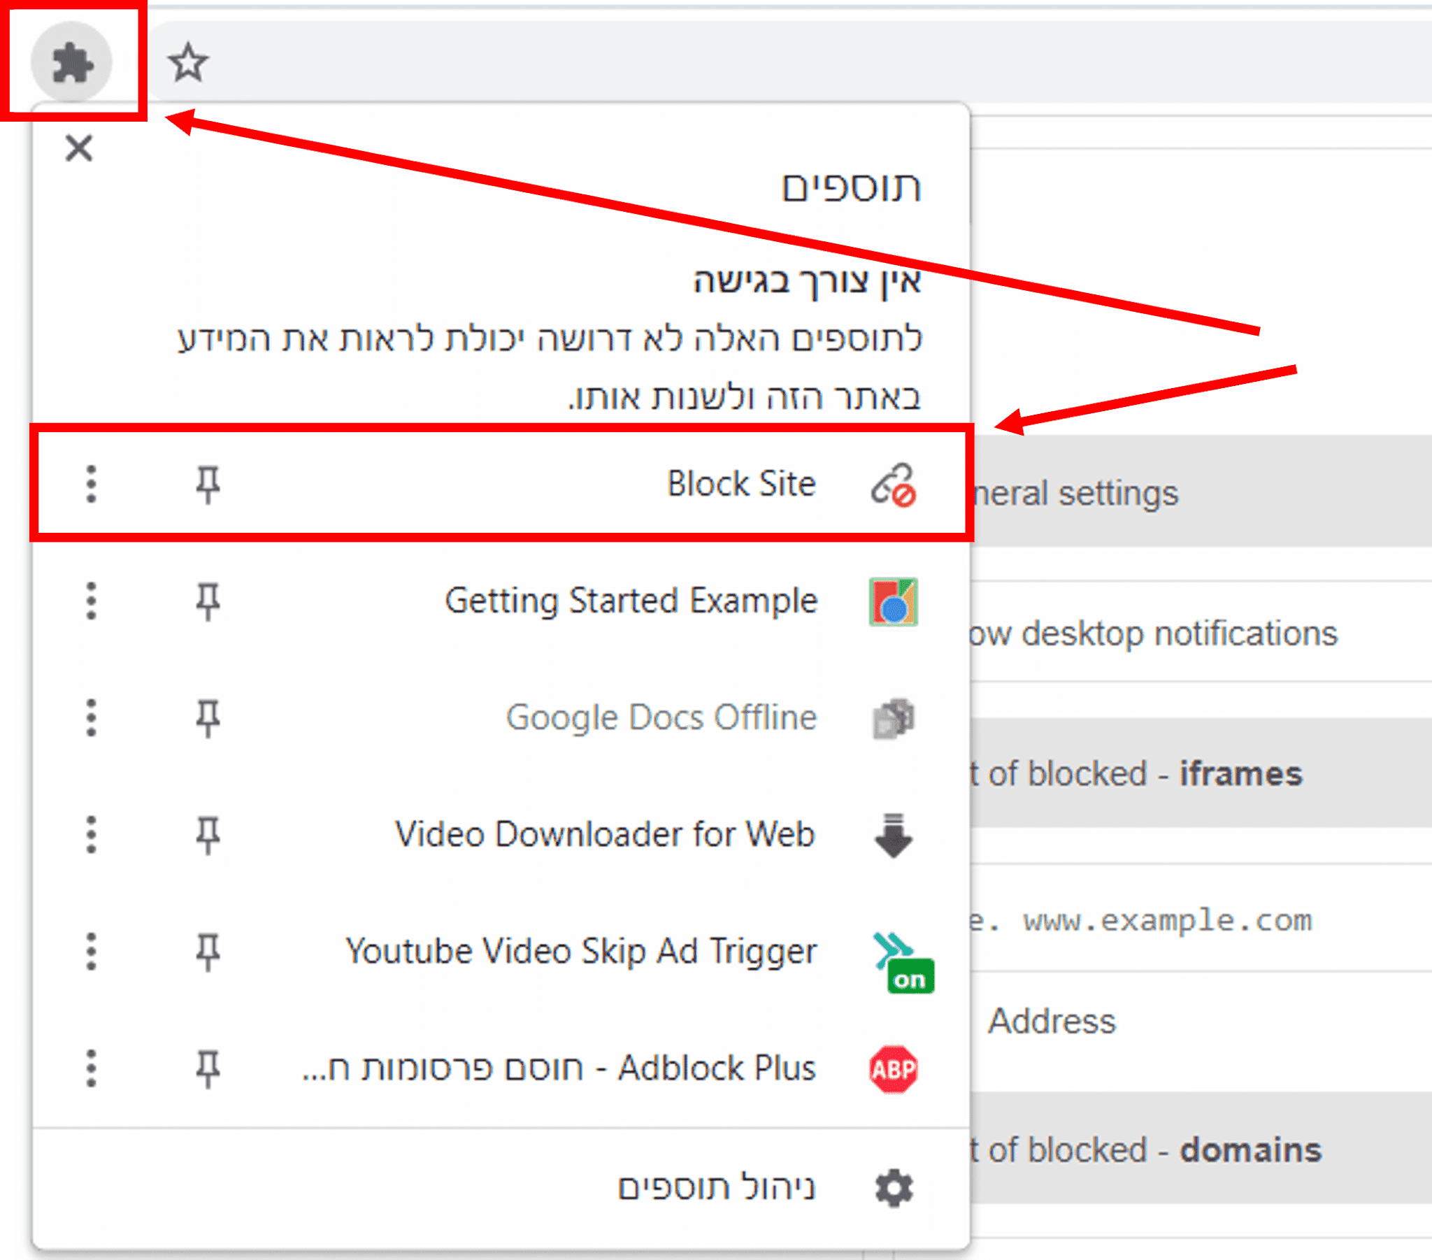Bookmark this page with the star icon
This screenshot has width=1432, height=1260.
click(x=188, y=62)
